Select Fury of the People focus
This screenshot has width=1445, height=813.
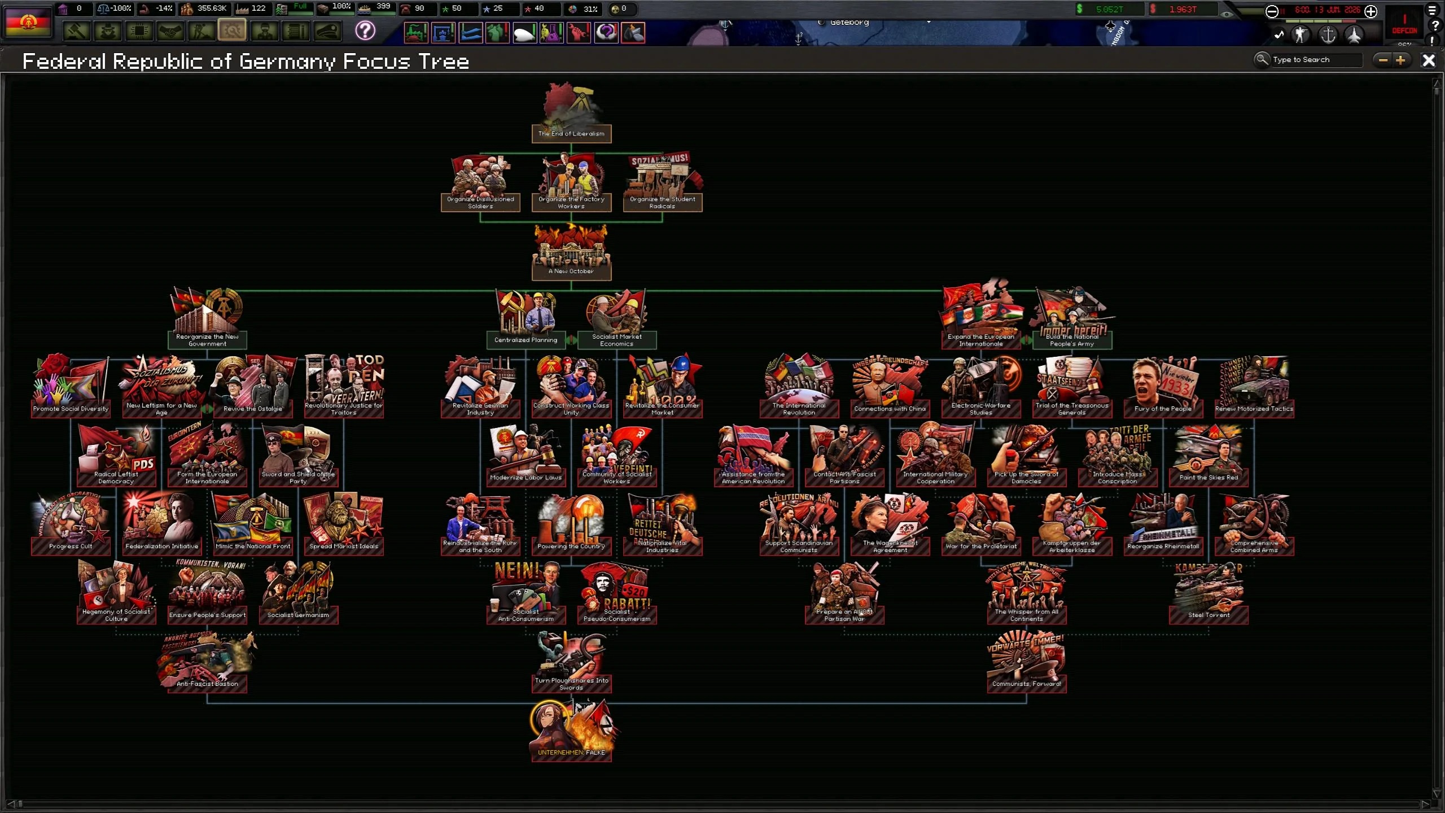coord(1163,387)
